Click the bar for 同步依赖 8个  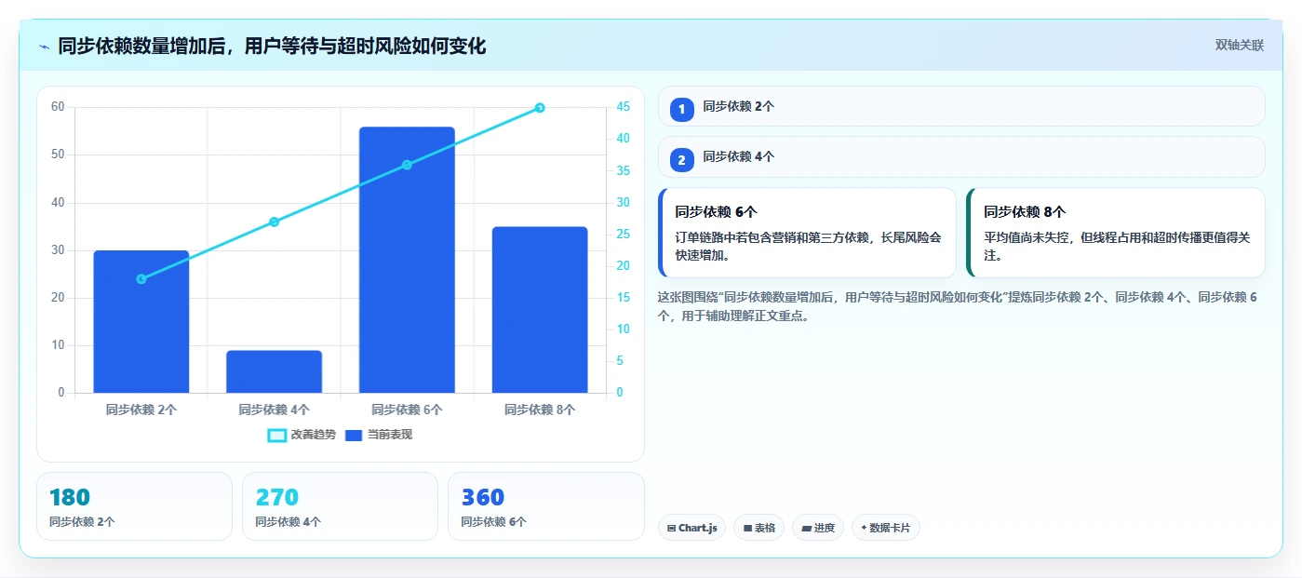click(540, 309)
